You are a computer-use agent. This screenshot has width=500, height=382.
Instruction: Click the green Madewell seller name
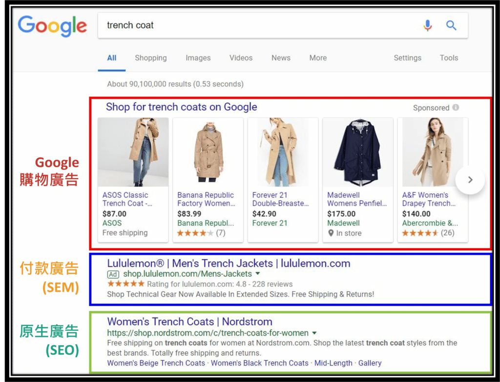[343, 223]
